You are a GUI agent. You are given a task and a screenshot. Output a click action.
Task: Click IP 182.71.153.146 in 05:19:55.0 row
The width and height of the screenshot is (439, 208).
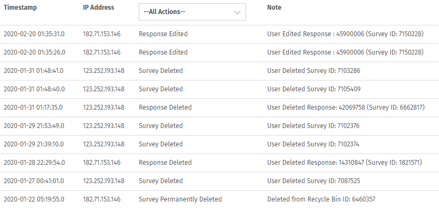tap(102, 199)
